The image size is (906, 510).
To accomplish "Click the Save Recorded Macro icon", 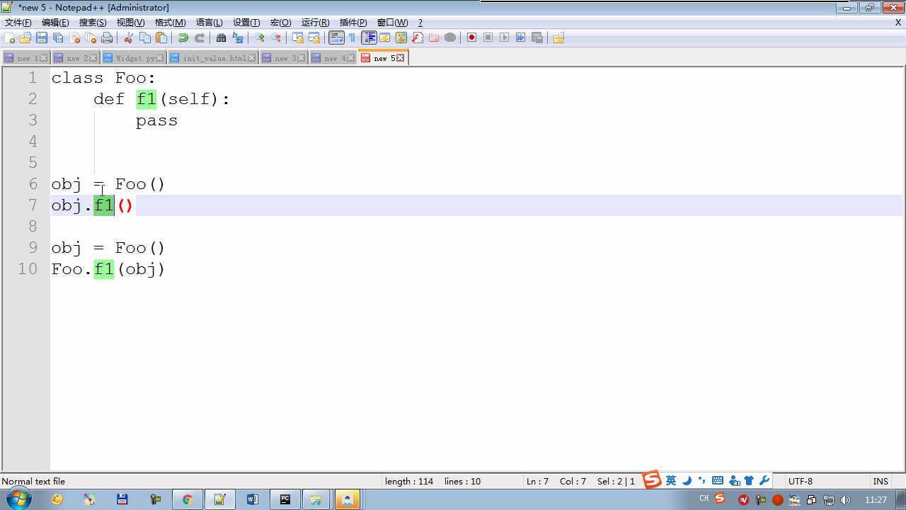I will click(537, 38).
